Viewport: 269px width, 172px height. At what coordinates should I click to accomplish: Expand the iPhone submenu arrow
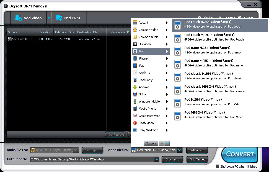tap(167, 58)
